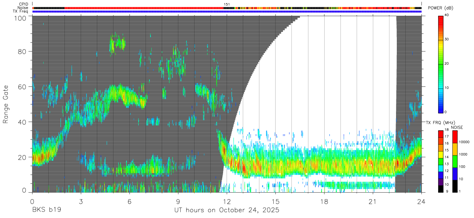474x218 pixels.
Task: Click the 'BKS b19' radar beam label
Action: click(x=46, y=210)
